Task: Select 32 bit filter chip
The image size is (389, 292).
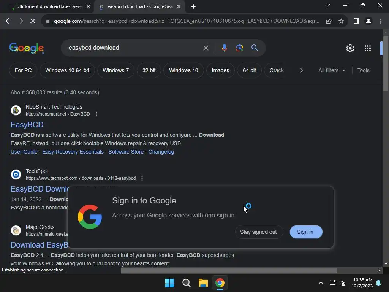Action: (x=149, y=70)
